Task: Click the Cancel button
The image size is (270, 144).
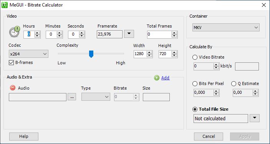Action: tap(209, 136)
